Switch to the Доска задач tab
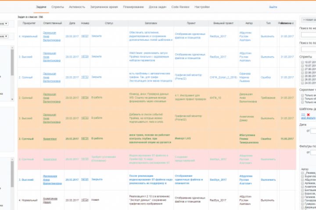Image resolution: width=316 pixels, height=210 pixels. point(158,7)
